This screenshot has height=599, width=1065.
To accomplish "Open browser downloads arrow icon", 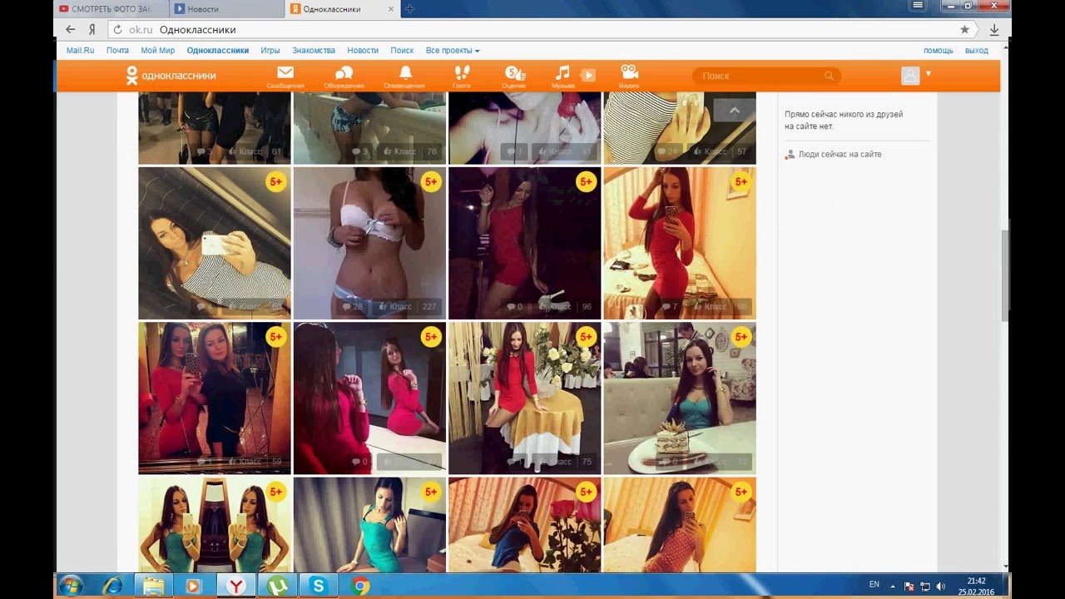I will pos(994,29).
